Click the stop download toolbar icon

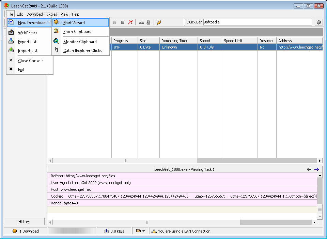pos(123,22)
